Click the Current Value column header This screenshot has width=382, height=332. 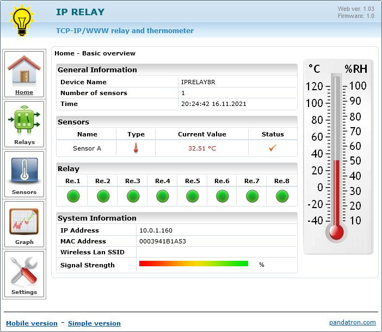pos(202,134)
